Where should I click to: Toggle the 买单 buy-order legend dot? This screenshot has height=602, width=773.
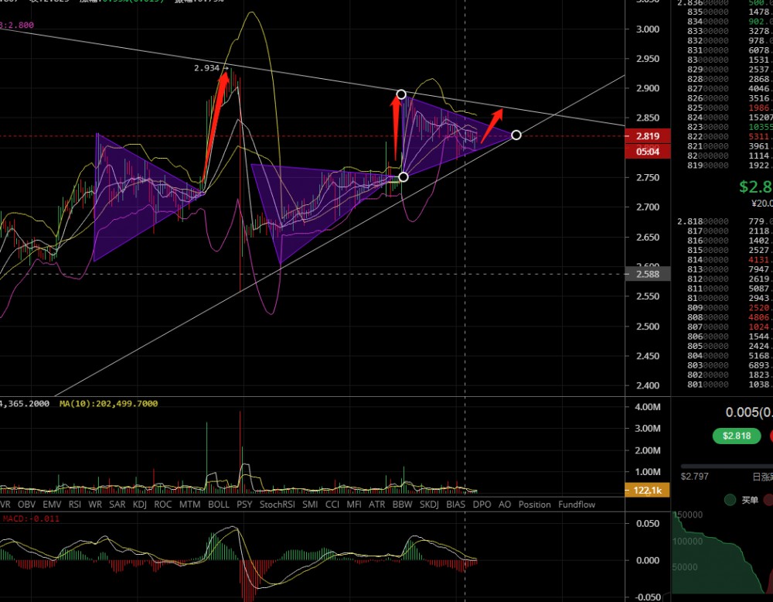tap(730, 500)
